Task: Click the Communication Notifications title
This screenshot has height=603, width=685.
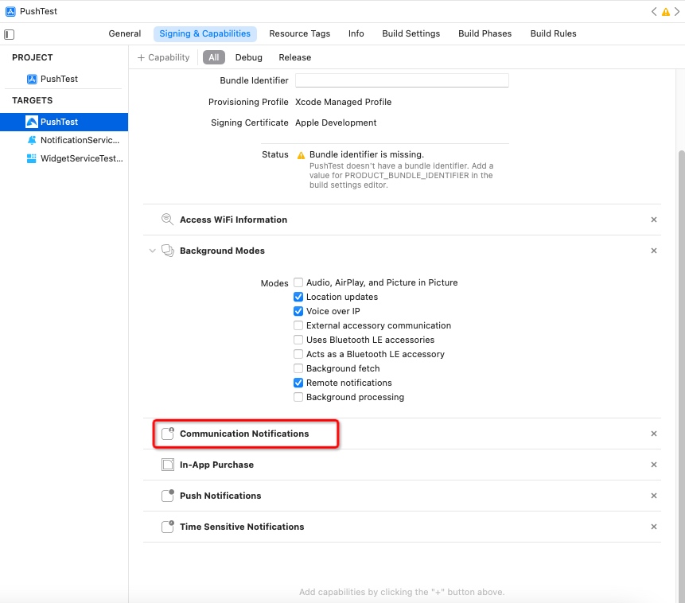Action: coord(244,434)
